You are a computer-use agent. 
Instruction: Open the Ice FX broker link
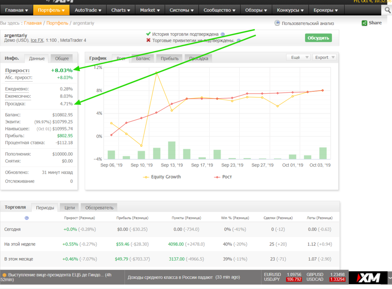37,40
